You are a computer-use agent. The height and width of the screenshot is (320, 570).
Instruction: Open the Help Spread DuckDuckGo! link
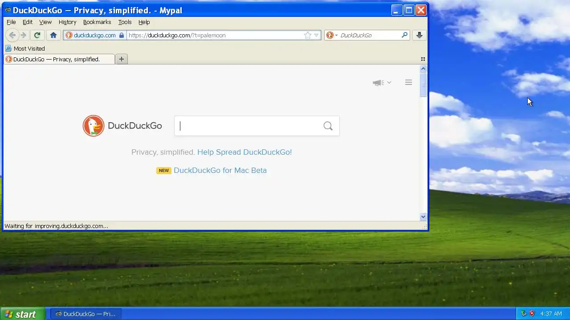[x=244, y=152]
